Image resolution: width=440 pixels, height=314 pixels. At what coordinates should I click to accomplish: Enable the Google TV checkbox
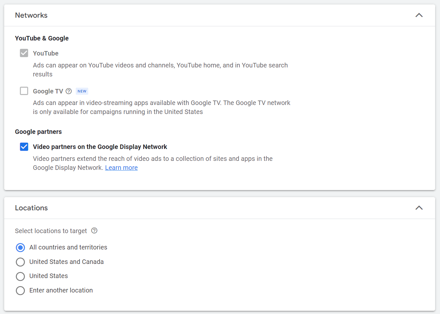tap(24, 91)
